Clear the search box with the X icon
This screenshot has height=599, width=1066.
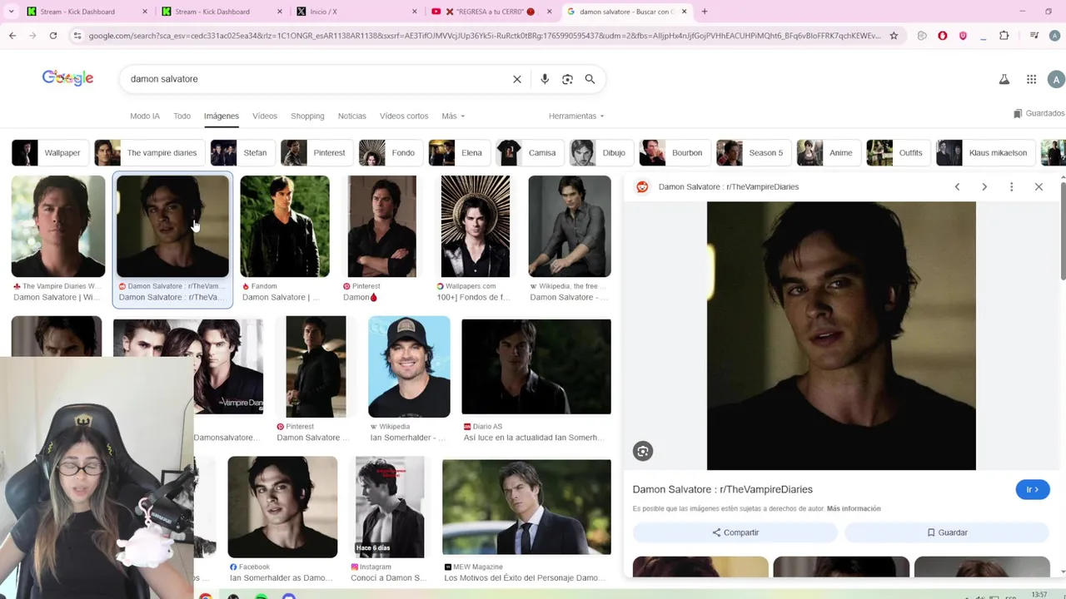(x=517, y=79)
